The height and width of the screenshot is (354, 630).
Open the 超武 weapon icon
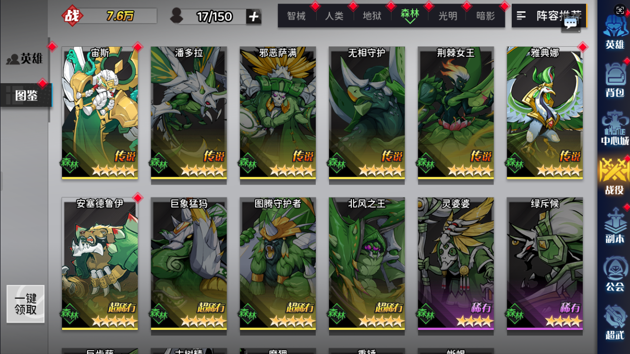click(x=615, y=322)
